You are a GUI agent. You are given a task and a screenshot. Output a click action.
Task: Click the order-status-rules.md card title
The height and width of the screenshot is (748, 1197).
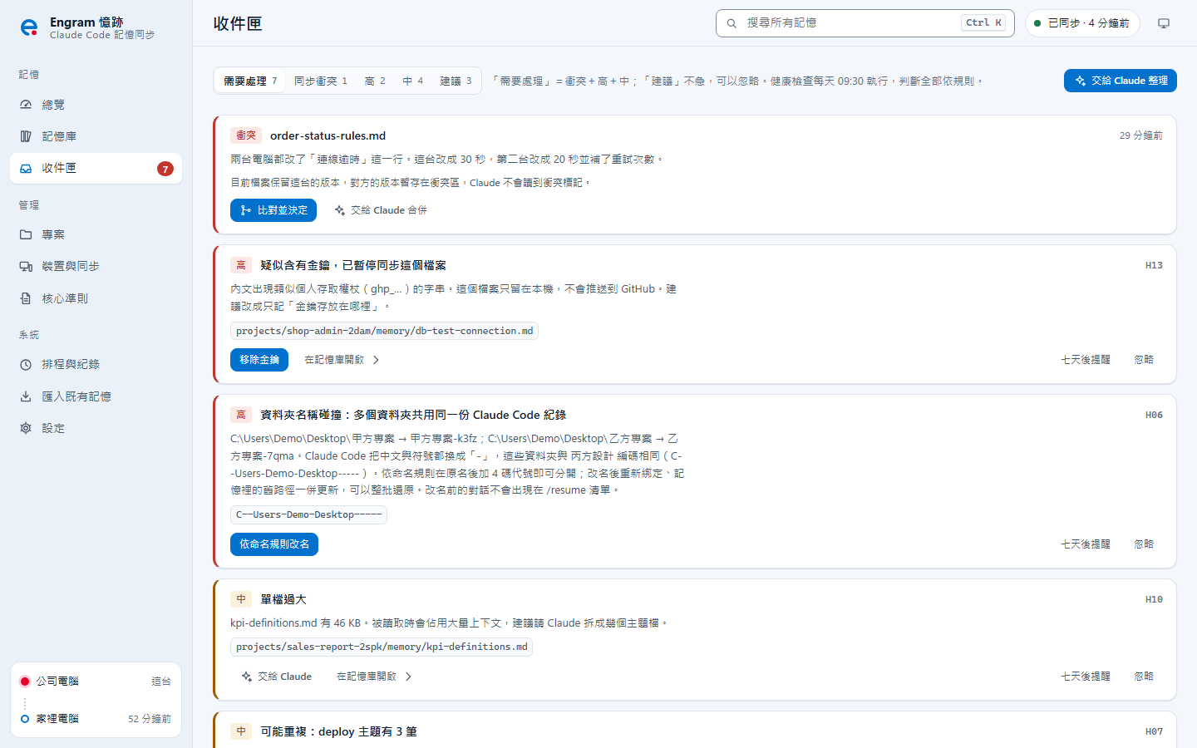pyautogui.click(x=328, y=135)
